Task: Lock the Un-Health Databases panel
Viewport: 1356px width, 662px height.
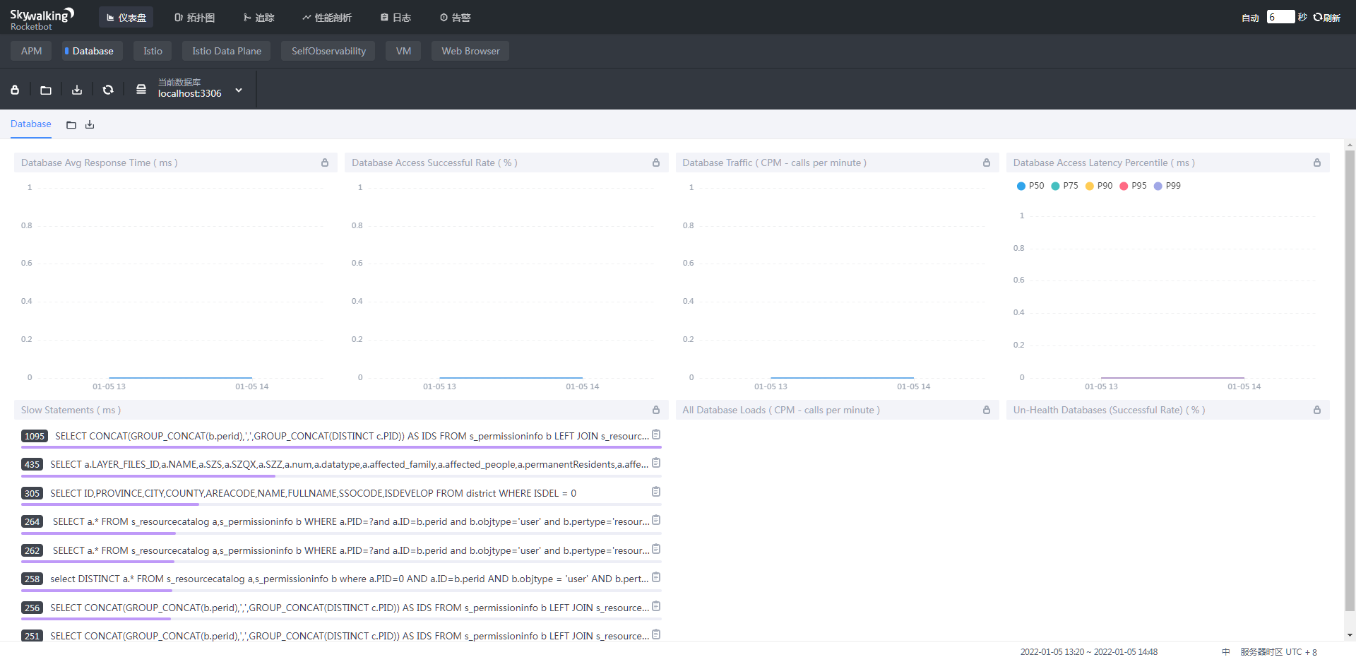Action: [x=1317, y=410]
